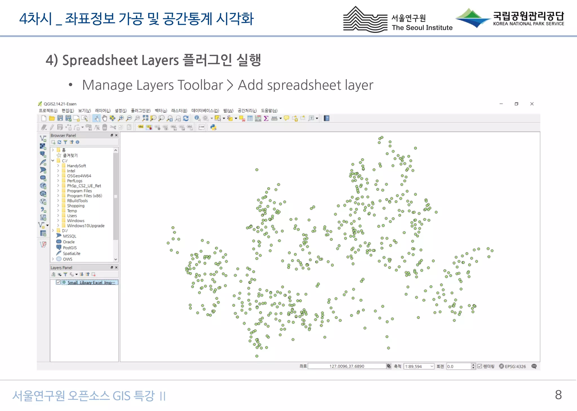Open the 프로젝트 menu
This screenshot has height=411, width=577.
pyautogui.click(x=48, y=111)
